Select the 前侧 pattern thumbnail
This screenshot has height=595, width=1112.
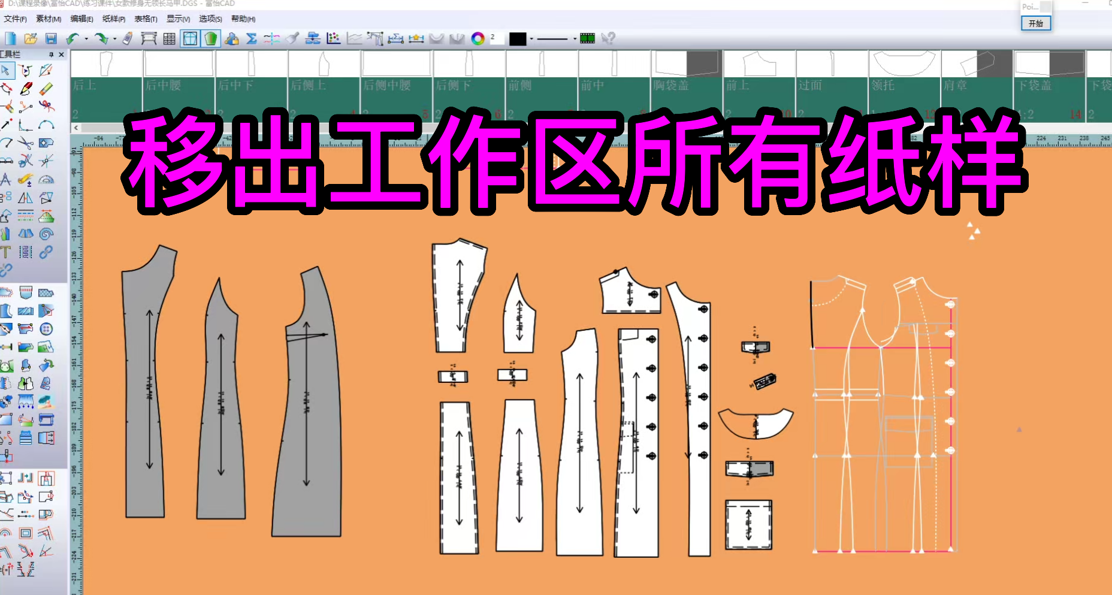click(542, 86)
